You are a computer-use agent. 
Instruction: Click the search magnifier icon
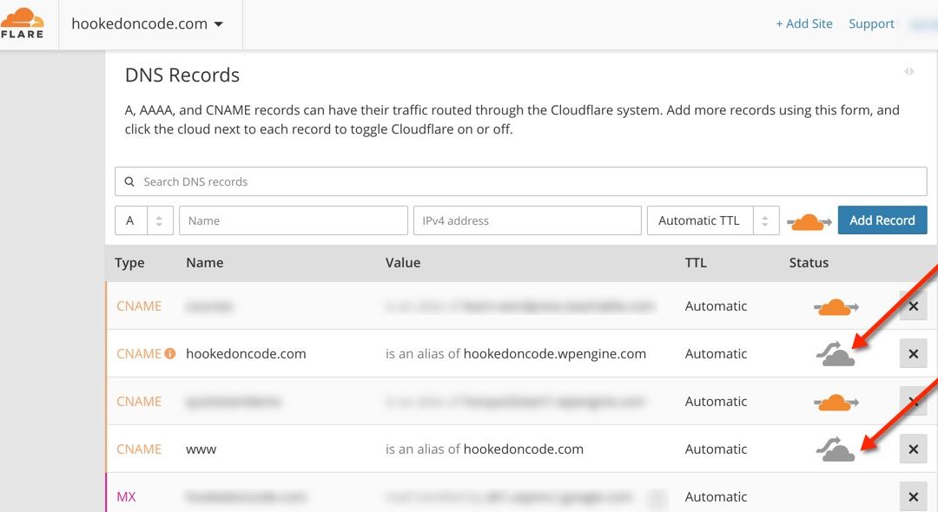[129, 181]
